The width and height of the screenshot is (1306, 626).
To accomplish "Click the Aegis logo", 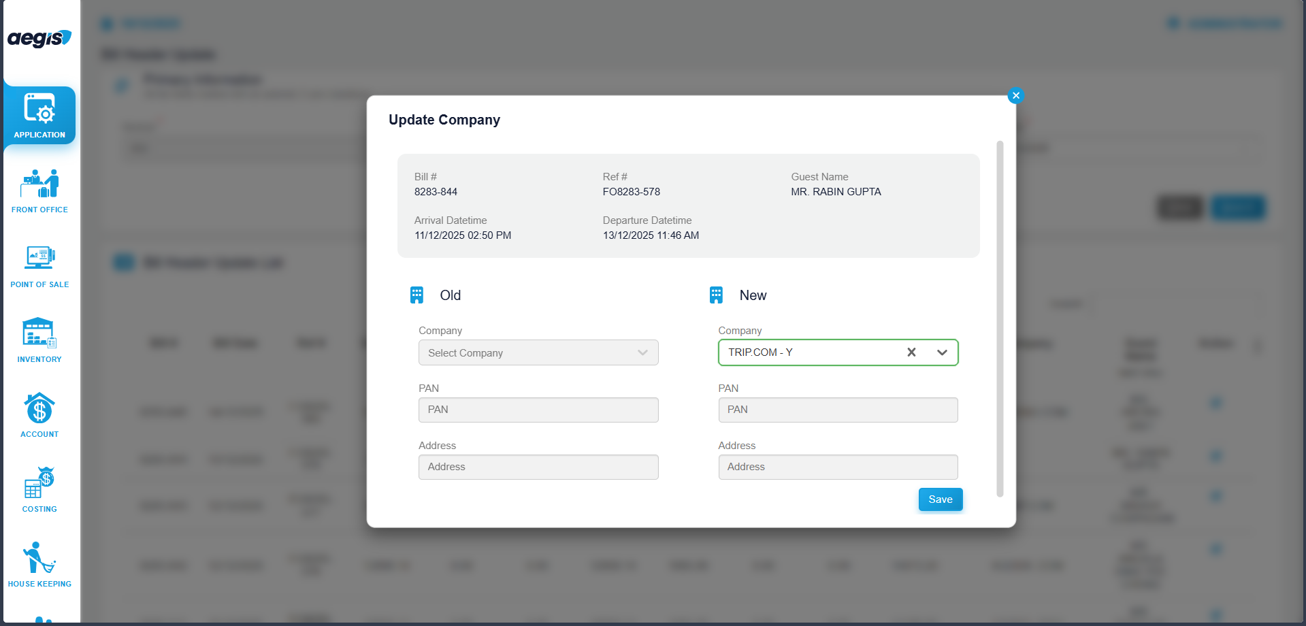I will click(39, 38).
